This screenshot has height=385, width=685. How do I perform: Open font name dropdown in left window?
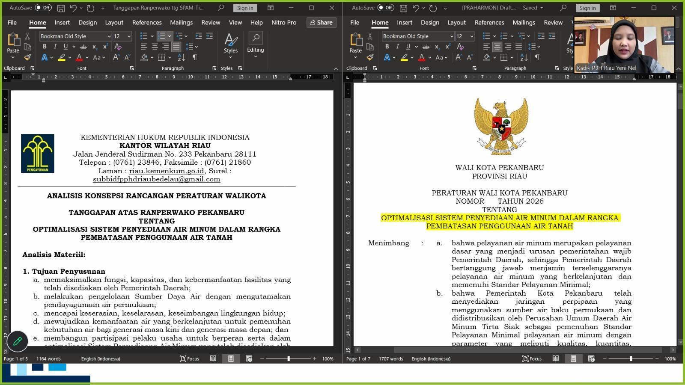109,36
